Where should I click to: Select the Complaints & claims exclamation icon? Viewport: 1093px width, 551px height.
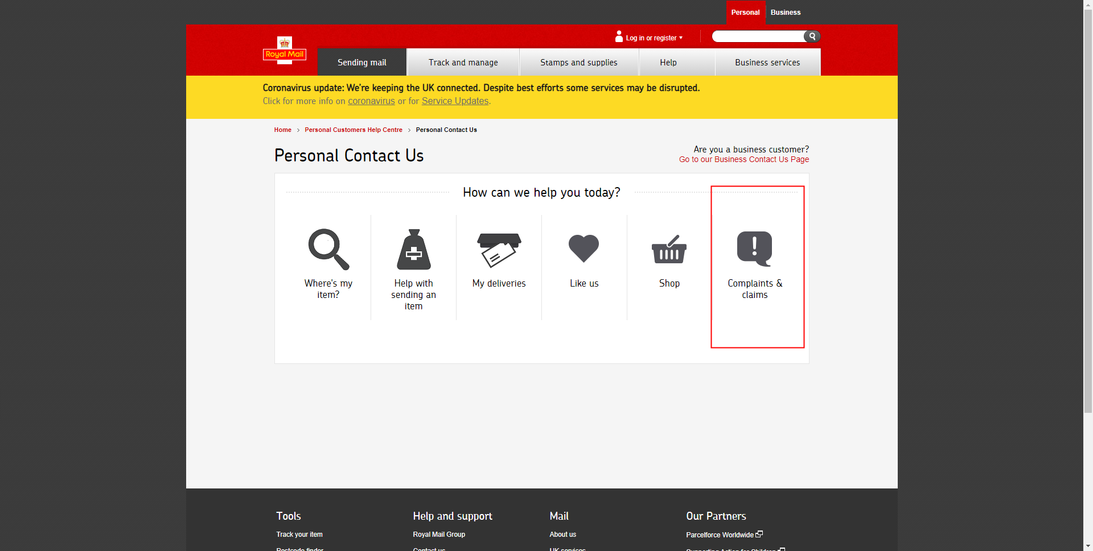[754, 248]
